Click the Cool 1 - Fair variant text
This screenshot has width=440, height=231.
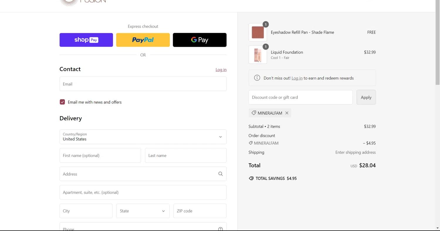tap(280, 58)
